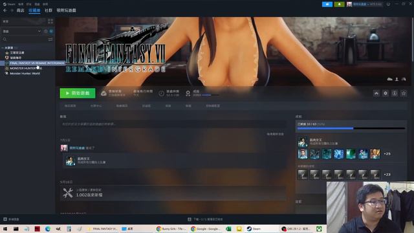The image size is (414, 233).
Task: Open the 商店 store tab
Action: tap(20, 10)
